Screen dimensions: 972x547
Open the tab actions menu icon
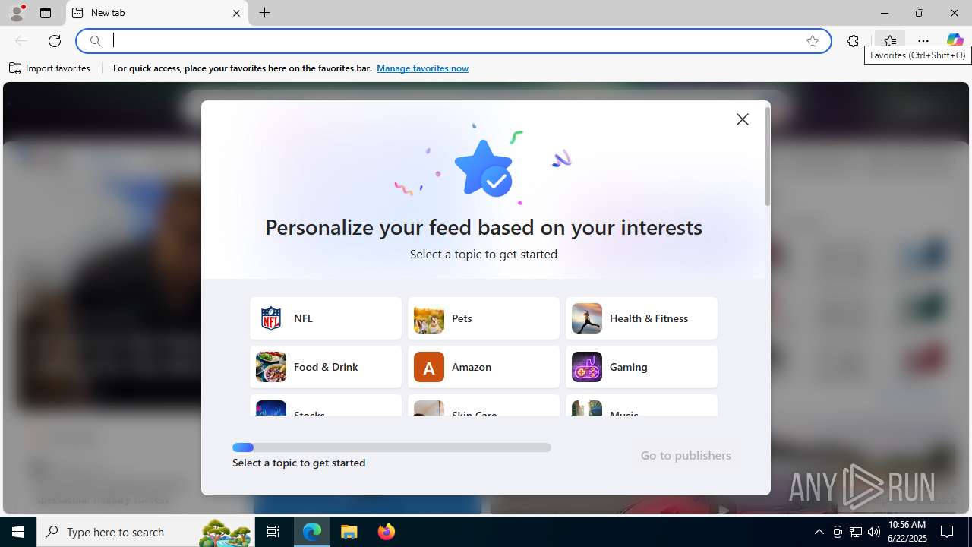[x=46, y=13]
